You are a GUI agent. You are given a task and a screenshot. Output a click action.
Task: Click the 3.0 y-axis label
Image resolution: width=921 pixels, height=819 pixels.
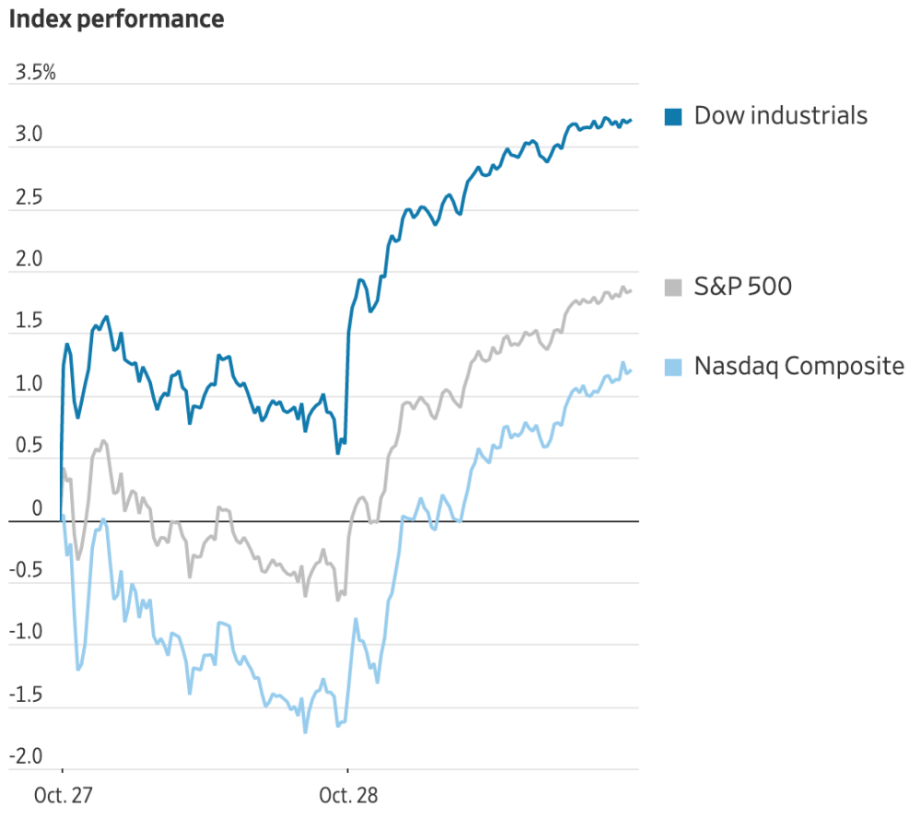29,134
